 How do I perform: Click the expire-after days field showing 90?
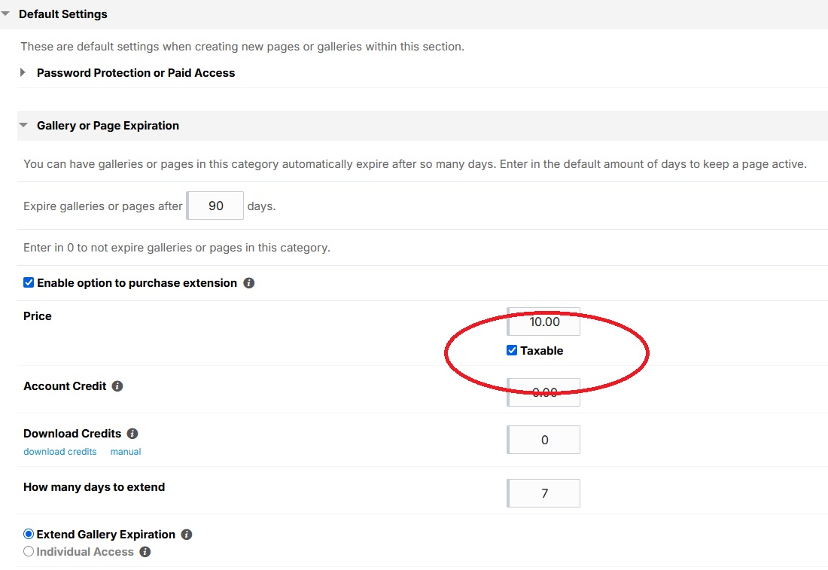(215, 206)
